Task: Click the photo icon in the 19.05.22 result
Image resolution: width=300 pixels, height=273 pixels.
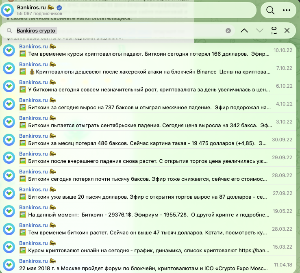Action: pos(23,214)
